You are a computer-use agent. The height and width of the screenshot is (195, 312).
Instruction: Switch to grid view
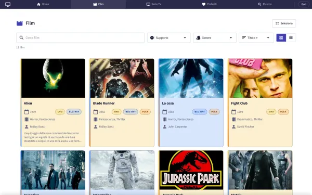(281, 37)
